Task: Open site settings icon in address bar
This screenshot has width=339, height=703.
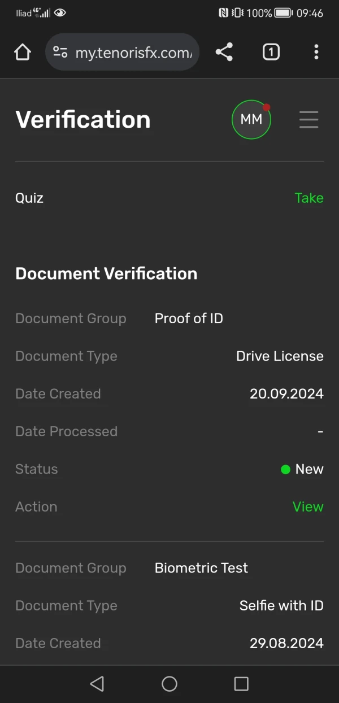Action: pyautogui.click(x=60, y=53)
